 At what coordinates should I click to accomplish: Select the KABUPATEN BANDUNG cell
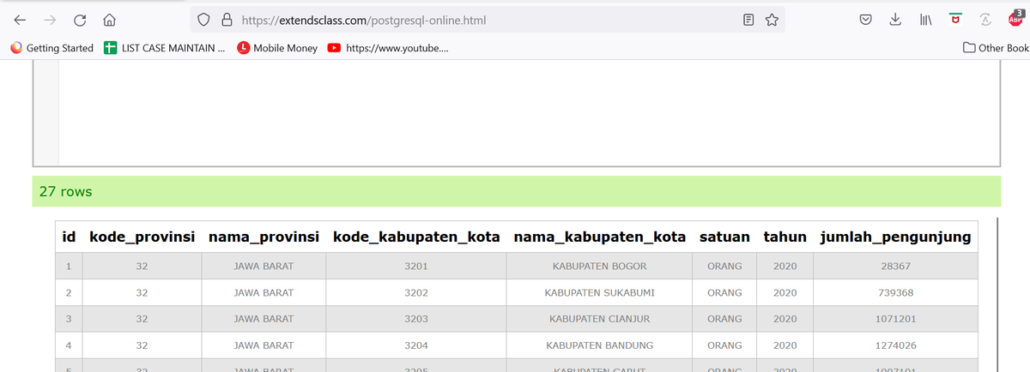click(600, 345)
